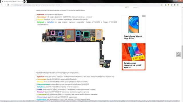
Task: Open the floating site search button
Action: (178, 54)
